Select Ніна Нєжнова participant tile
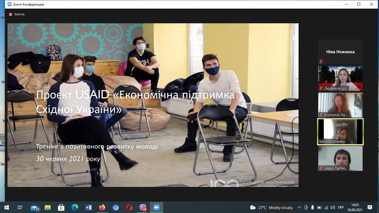This screenshot has height=213, width=379. (340, 52)
